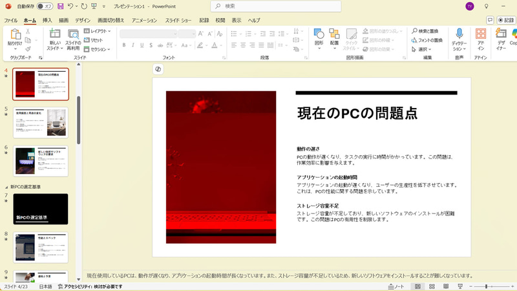Open the 選択 dropdown
Viewport: 517px width, 291px height.
(421, 50)
